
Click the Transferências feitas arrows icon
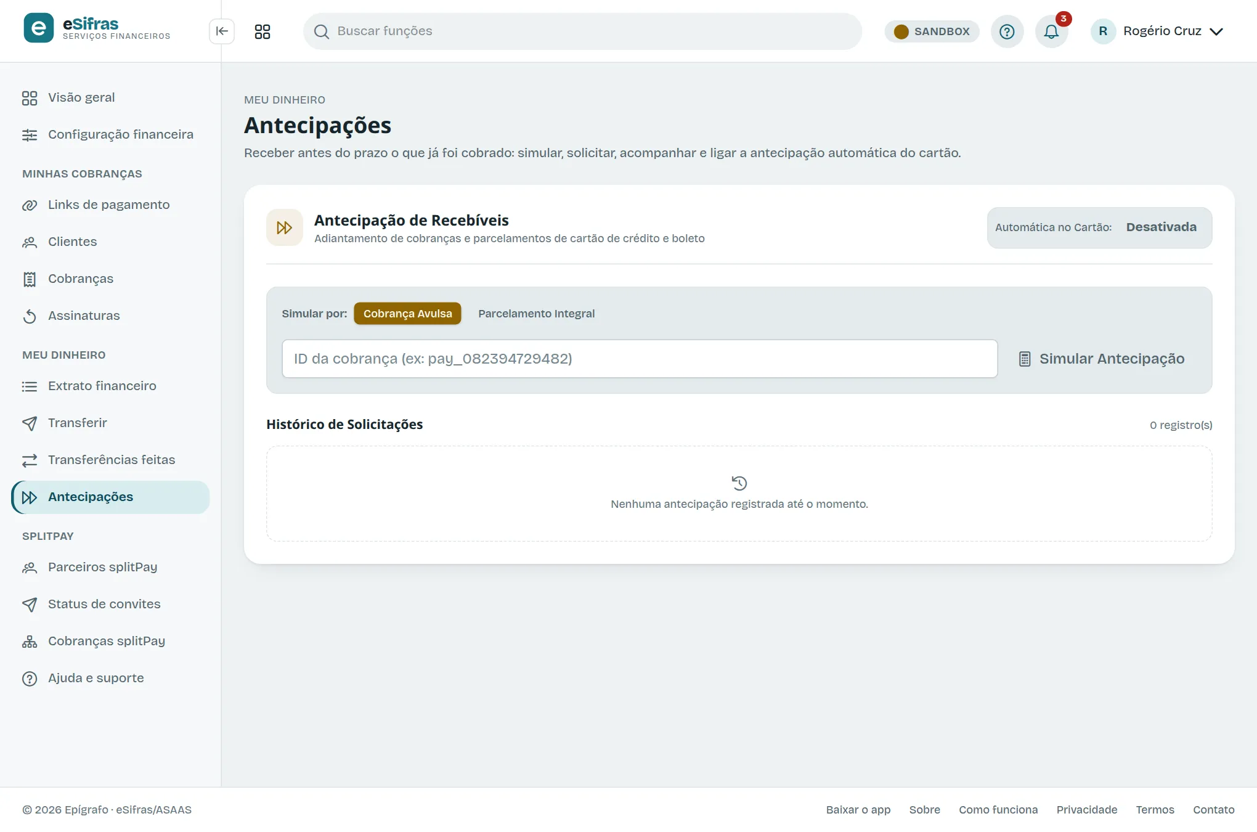click(30, 460)
